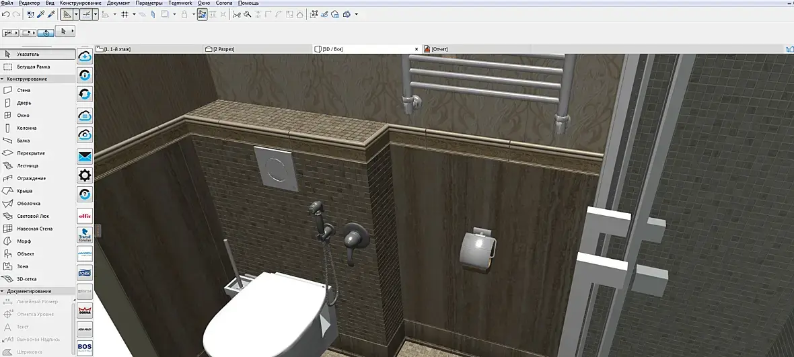Click the Undo arrow icon
Viewport: 794px width, 357px height.
pos(6,15)
